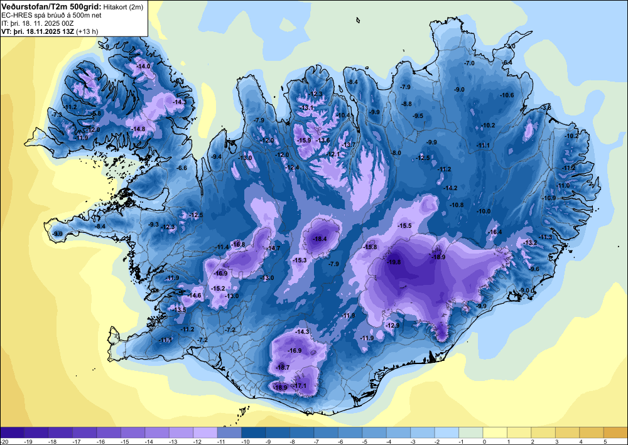This screenshot has width=628, height=445.
Task: Click the -10.6 temperature label in the northeast
Action: pos(507,95)
